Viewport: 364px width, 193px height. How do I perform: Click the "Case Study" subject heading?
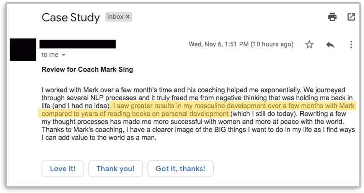point(70,17)
